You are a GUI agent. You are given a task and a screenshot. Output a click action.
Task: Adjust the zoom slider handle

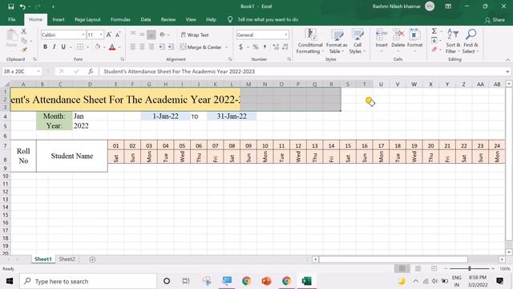[x=470, y=269]
